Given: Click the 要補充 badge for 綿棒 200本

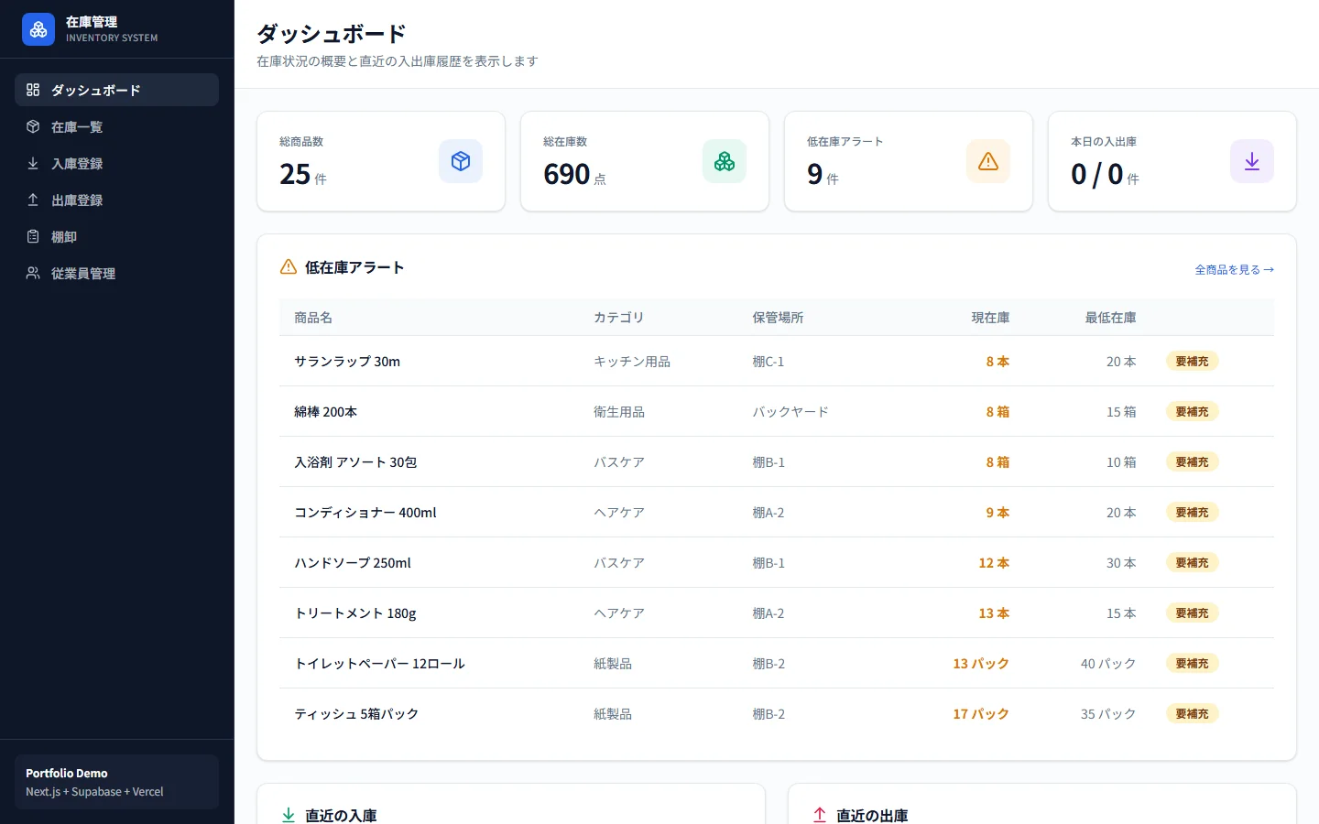Looking at the screenshot, I should pyautogui.click(x=1192, y=411).
